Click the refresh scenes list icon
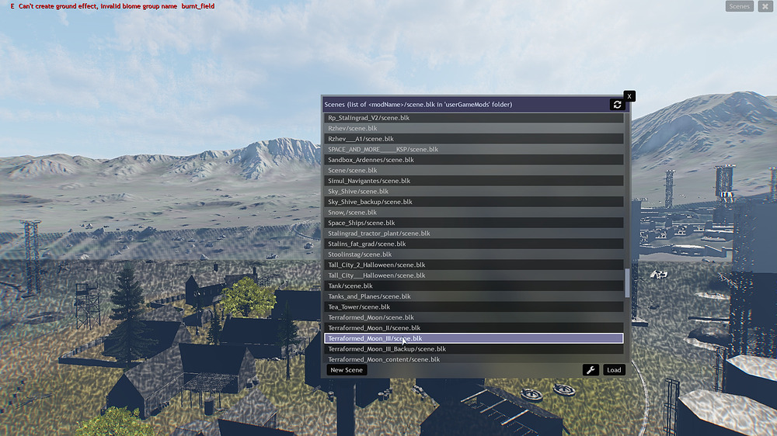777x436 pixels. coord(617,104)
